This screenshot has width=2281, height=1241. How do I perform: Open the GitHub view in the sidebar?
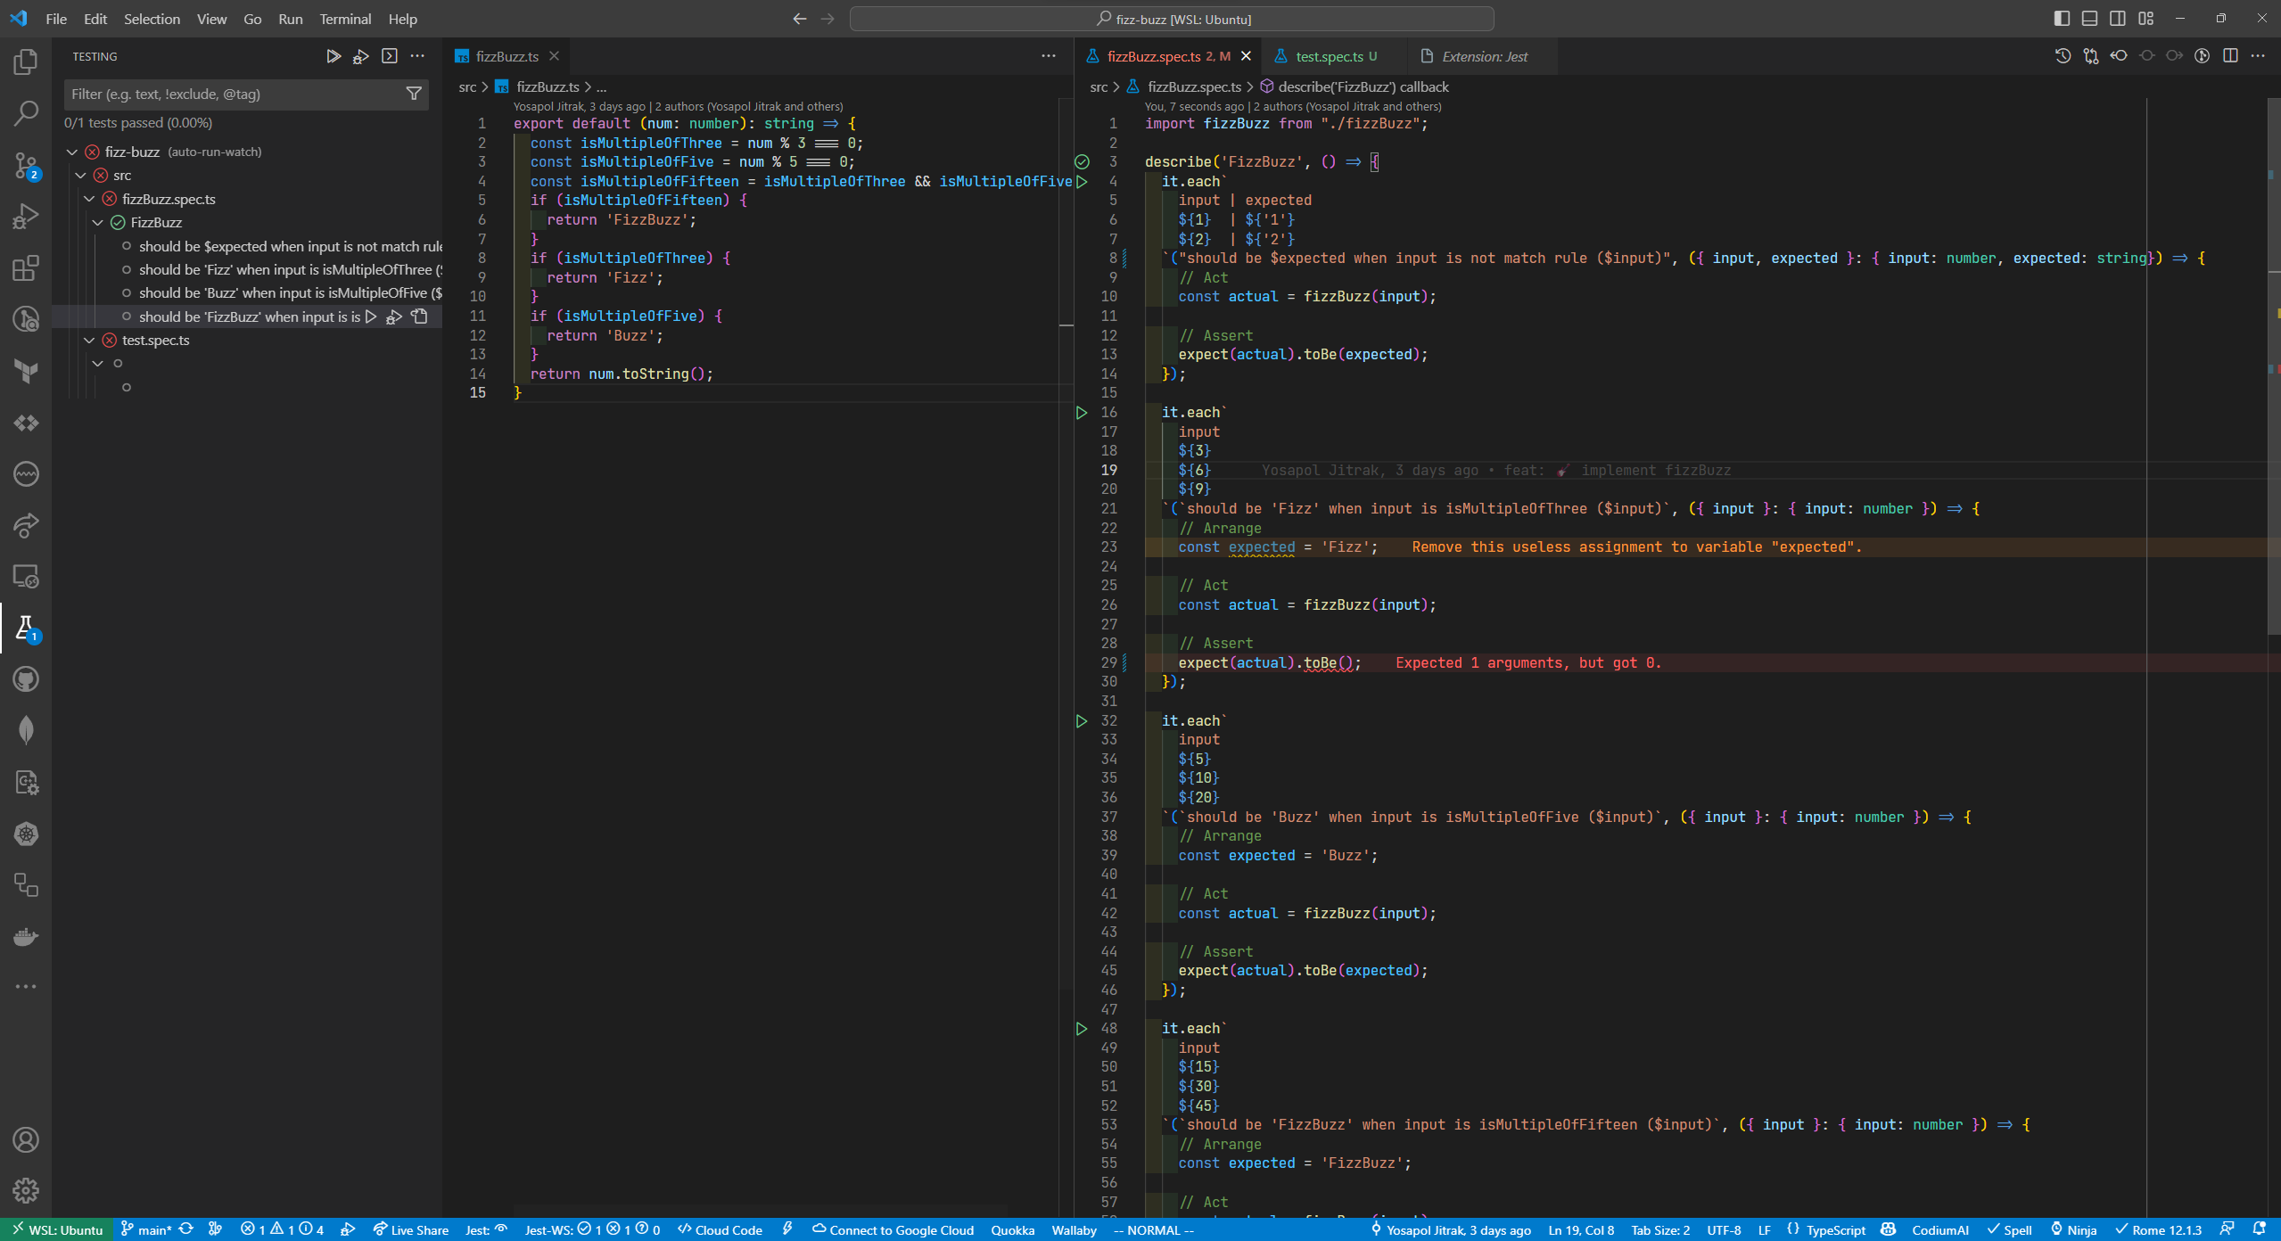(26, 679)
